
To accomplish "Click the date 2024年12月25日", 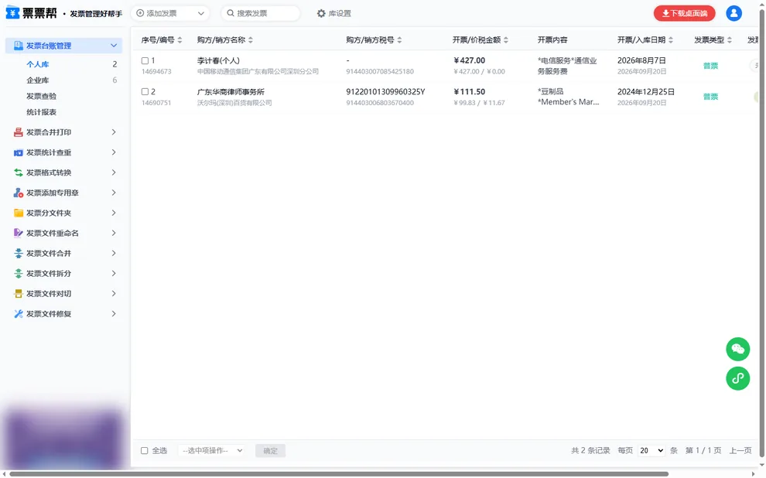I will click(x=646, y=92).
